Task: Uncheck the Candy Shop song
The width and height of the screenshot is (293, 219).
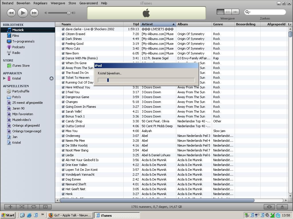Action: click(63, 121)
